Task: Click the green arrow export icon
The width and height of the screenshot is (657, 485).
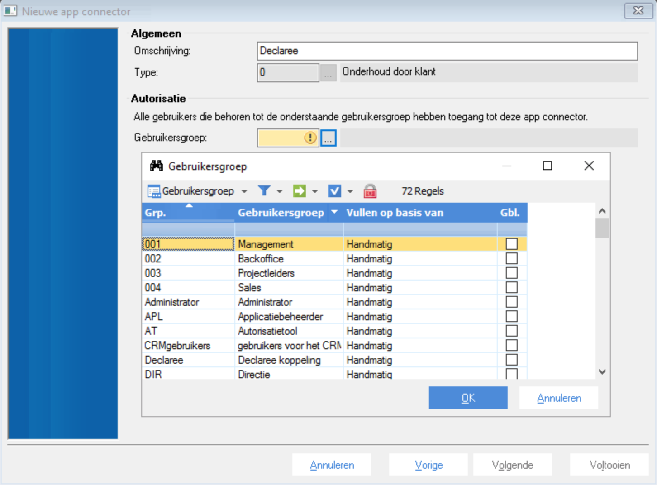Action: click(299, 191)
